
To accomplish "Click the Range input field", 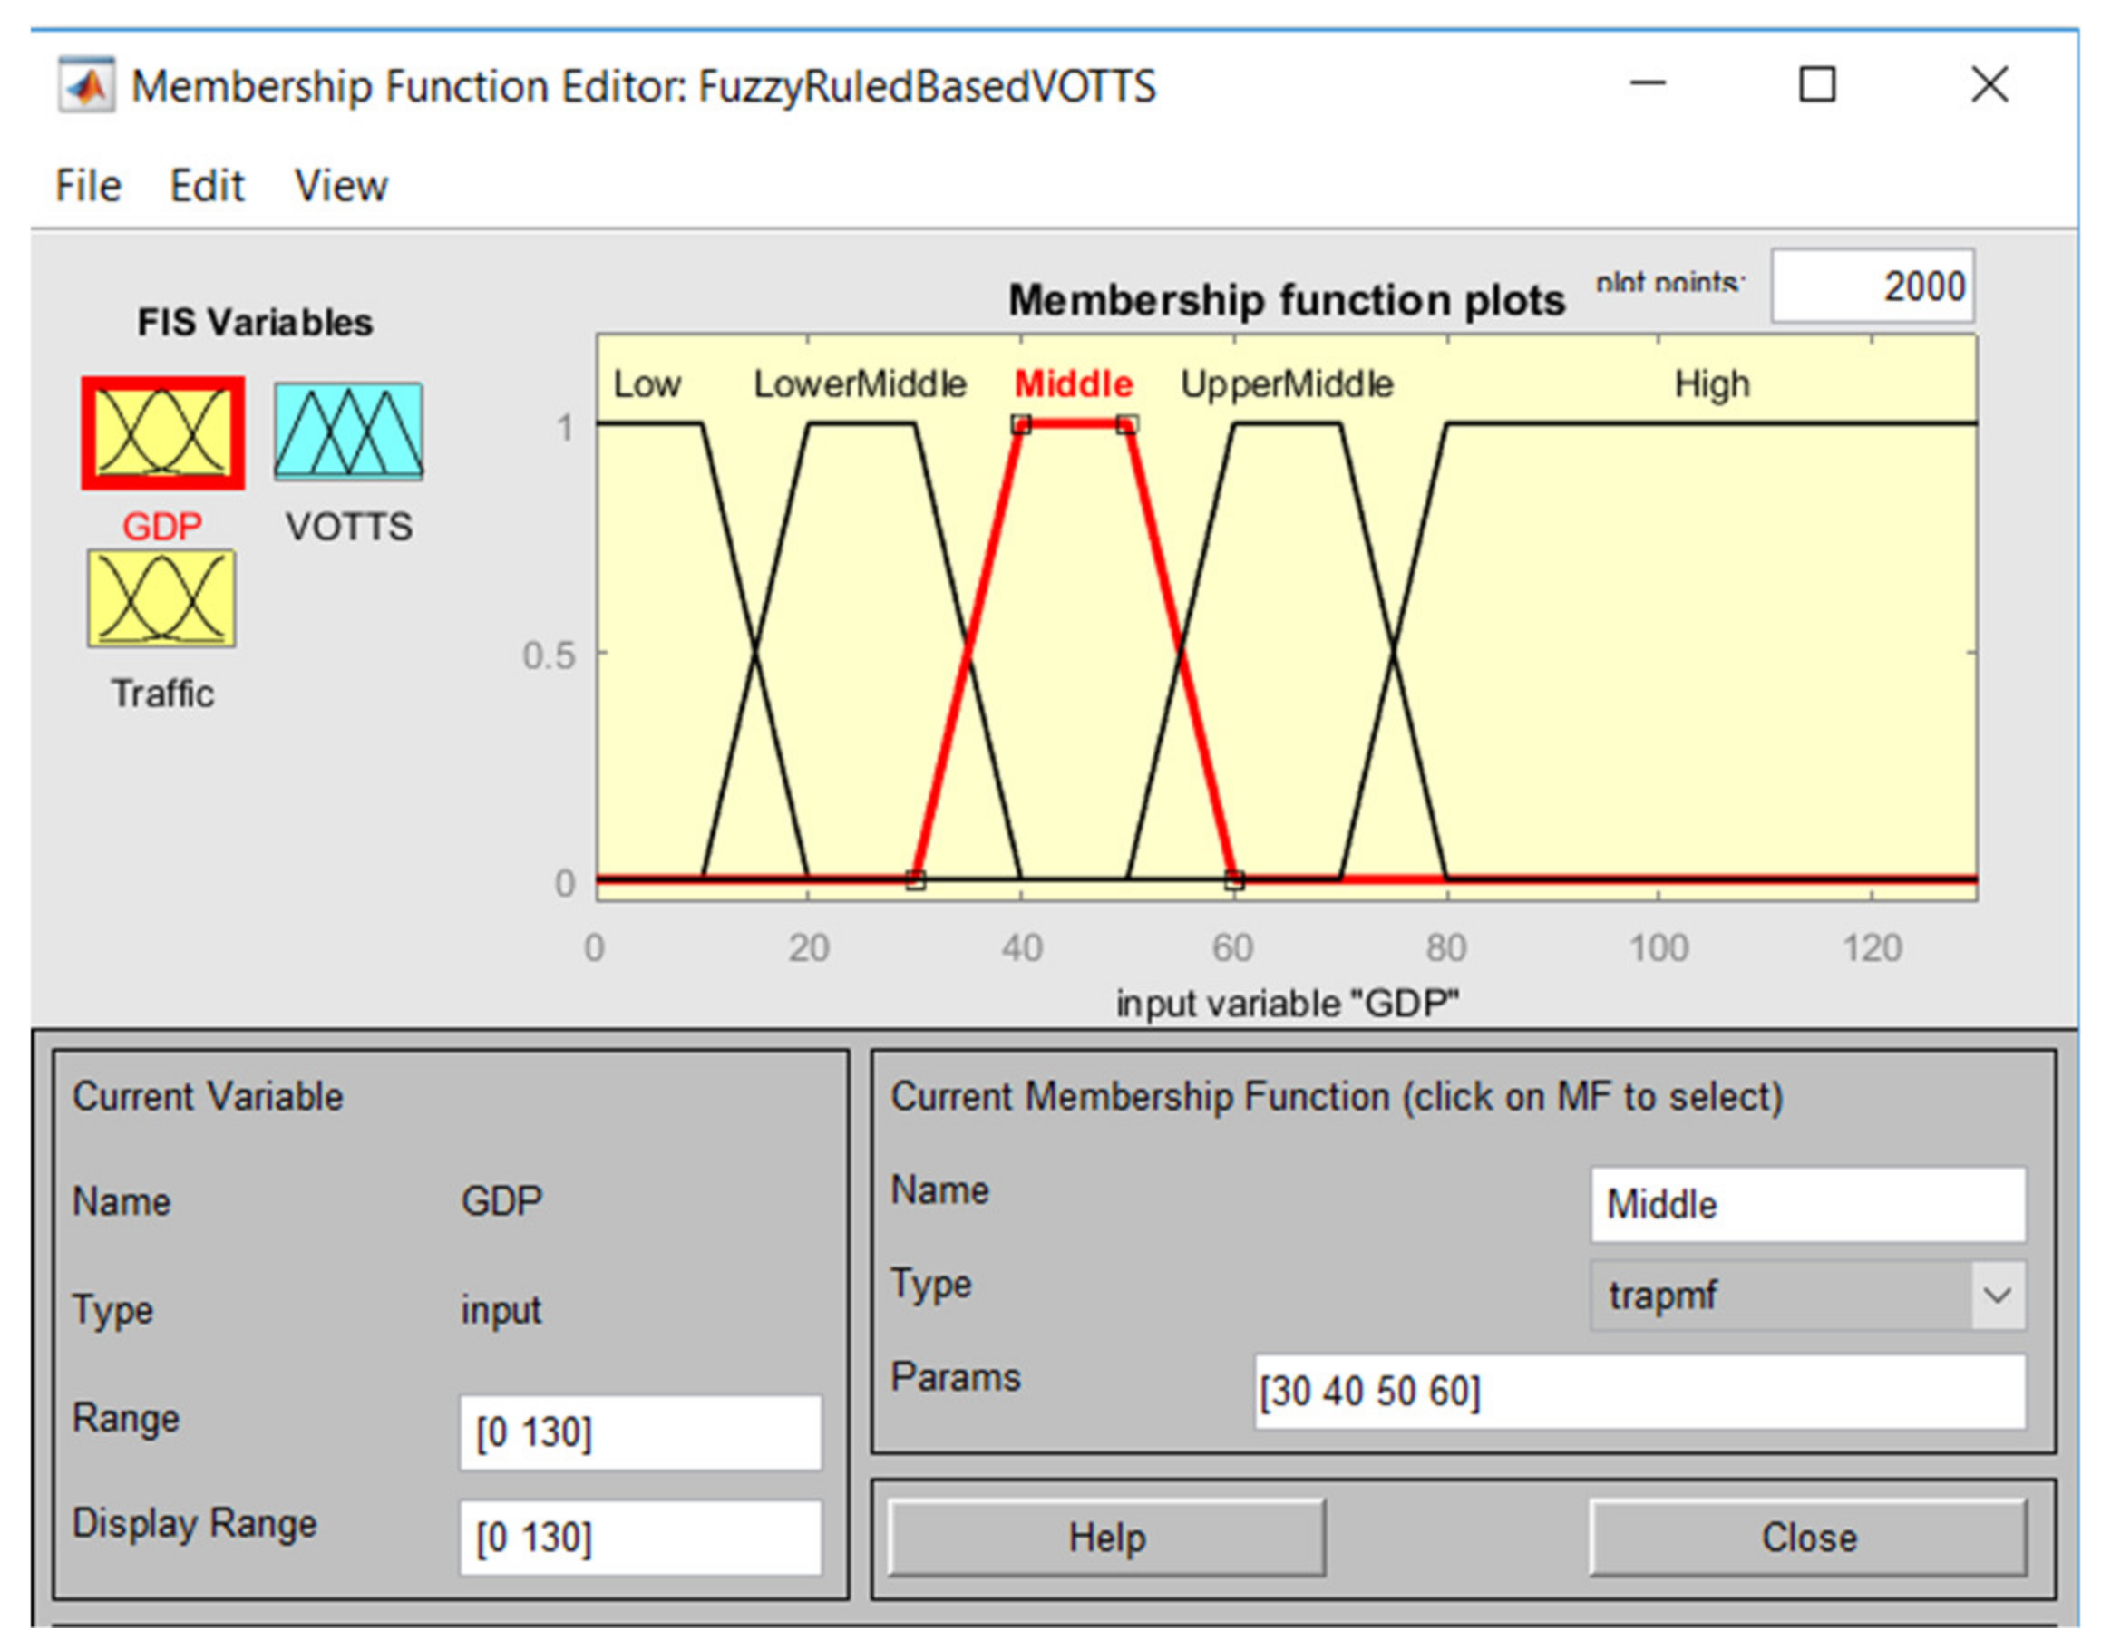I will point(640,1432).
